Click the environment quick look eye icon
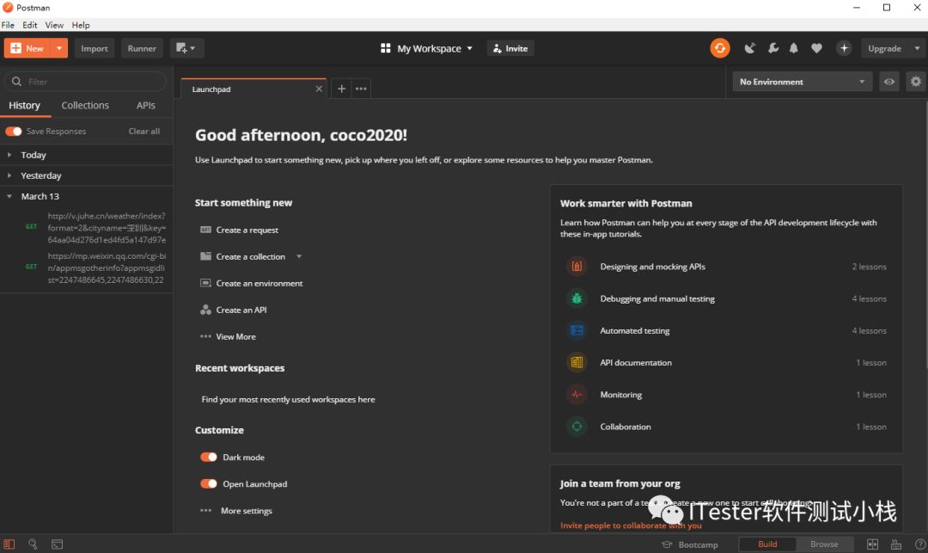Image resolution: width=928 pixels, height=553 pixels. point(889,82)
